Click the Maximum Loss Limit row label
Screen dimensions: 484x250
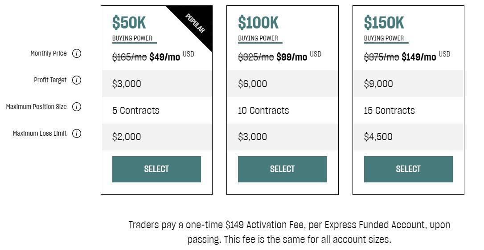40,133
